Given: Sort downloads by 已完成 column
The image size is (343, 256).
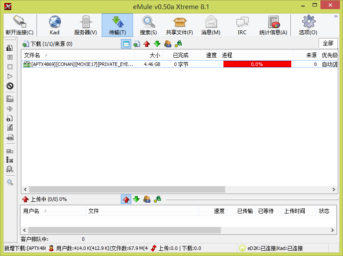Looking at the screenshot, I should pos(177,55).
